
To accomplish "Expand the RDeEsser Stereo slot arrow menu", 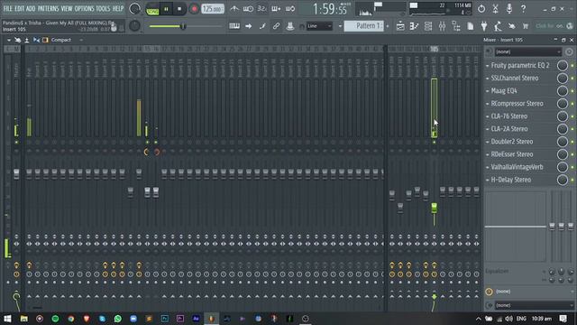I will (488, 154).
